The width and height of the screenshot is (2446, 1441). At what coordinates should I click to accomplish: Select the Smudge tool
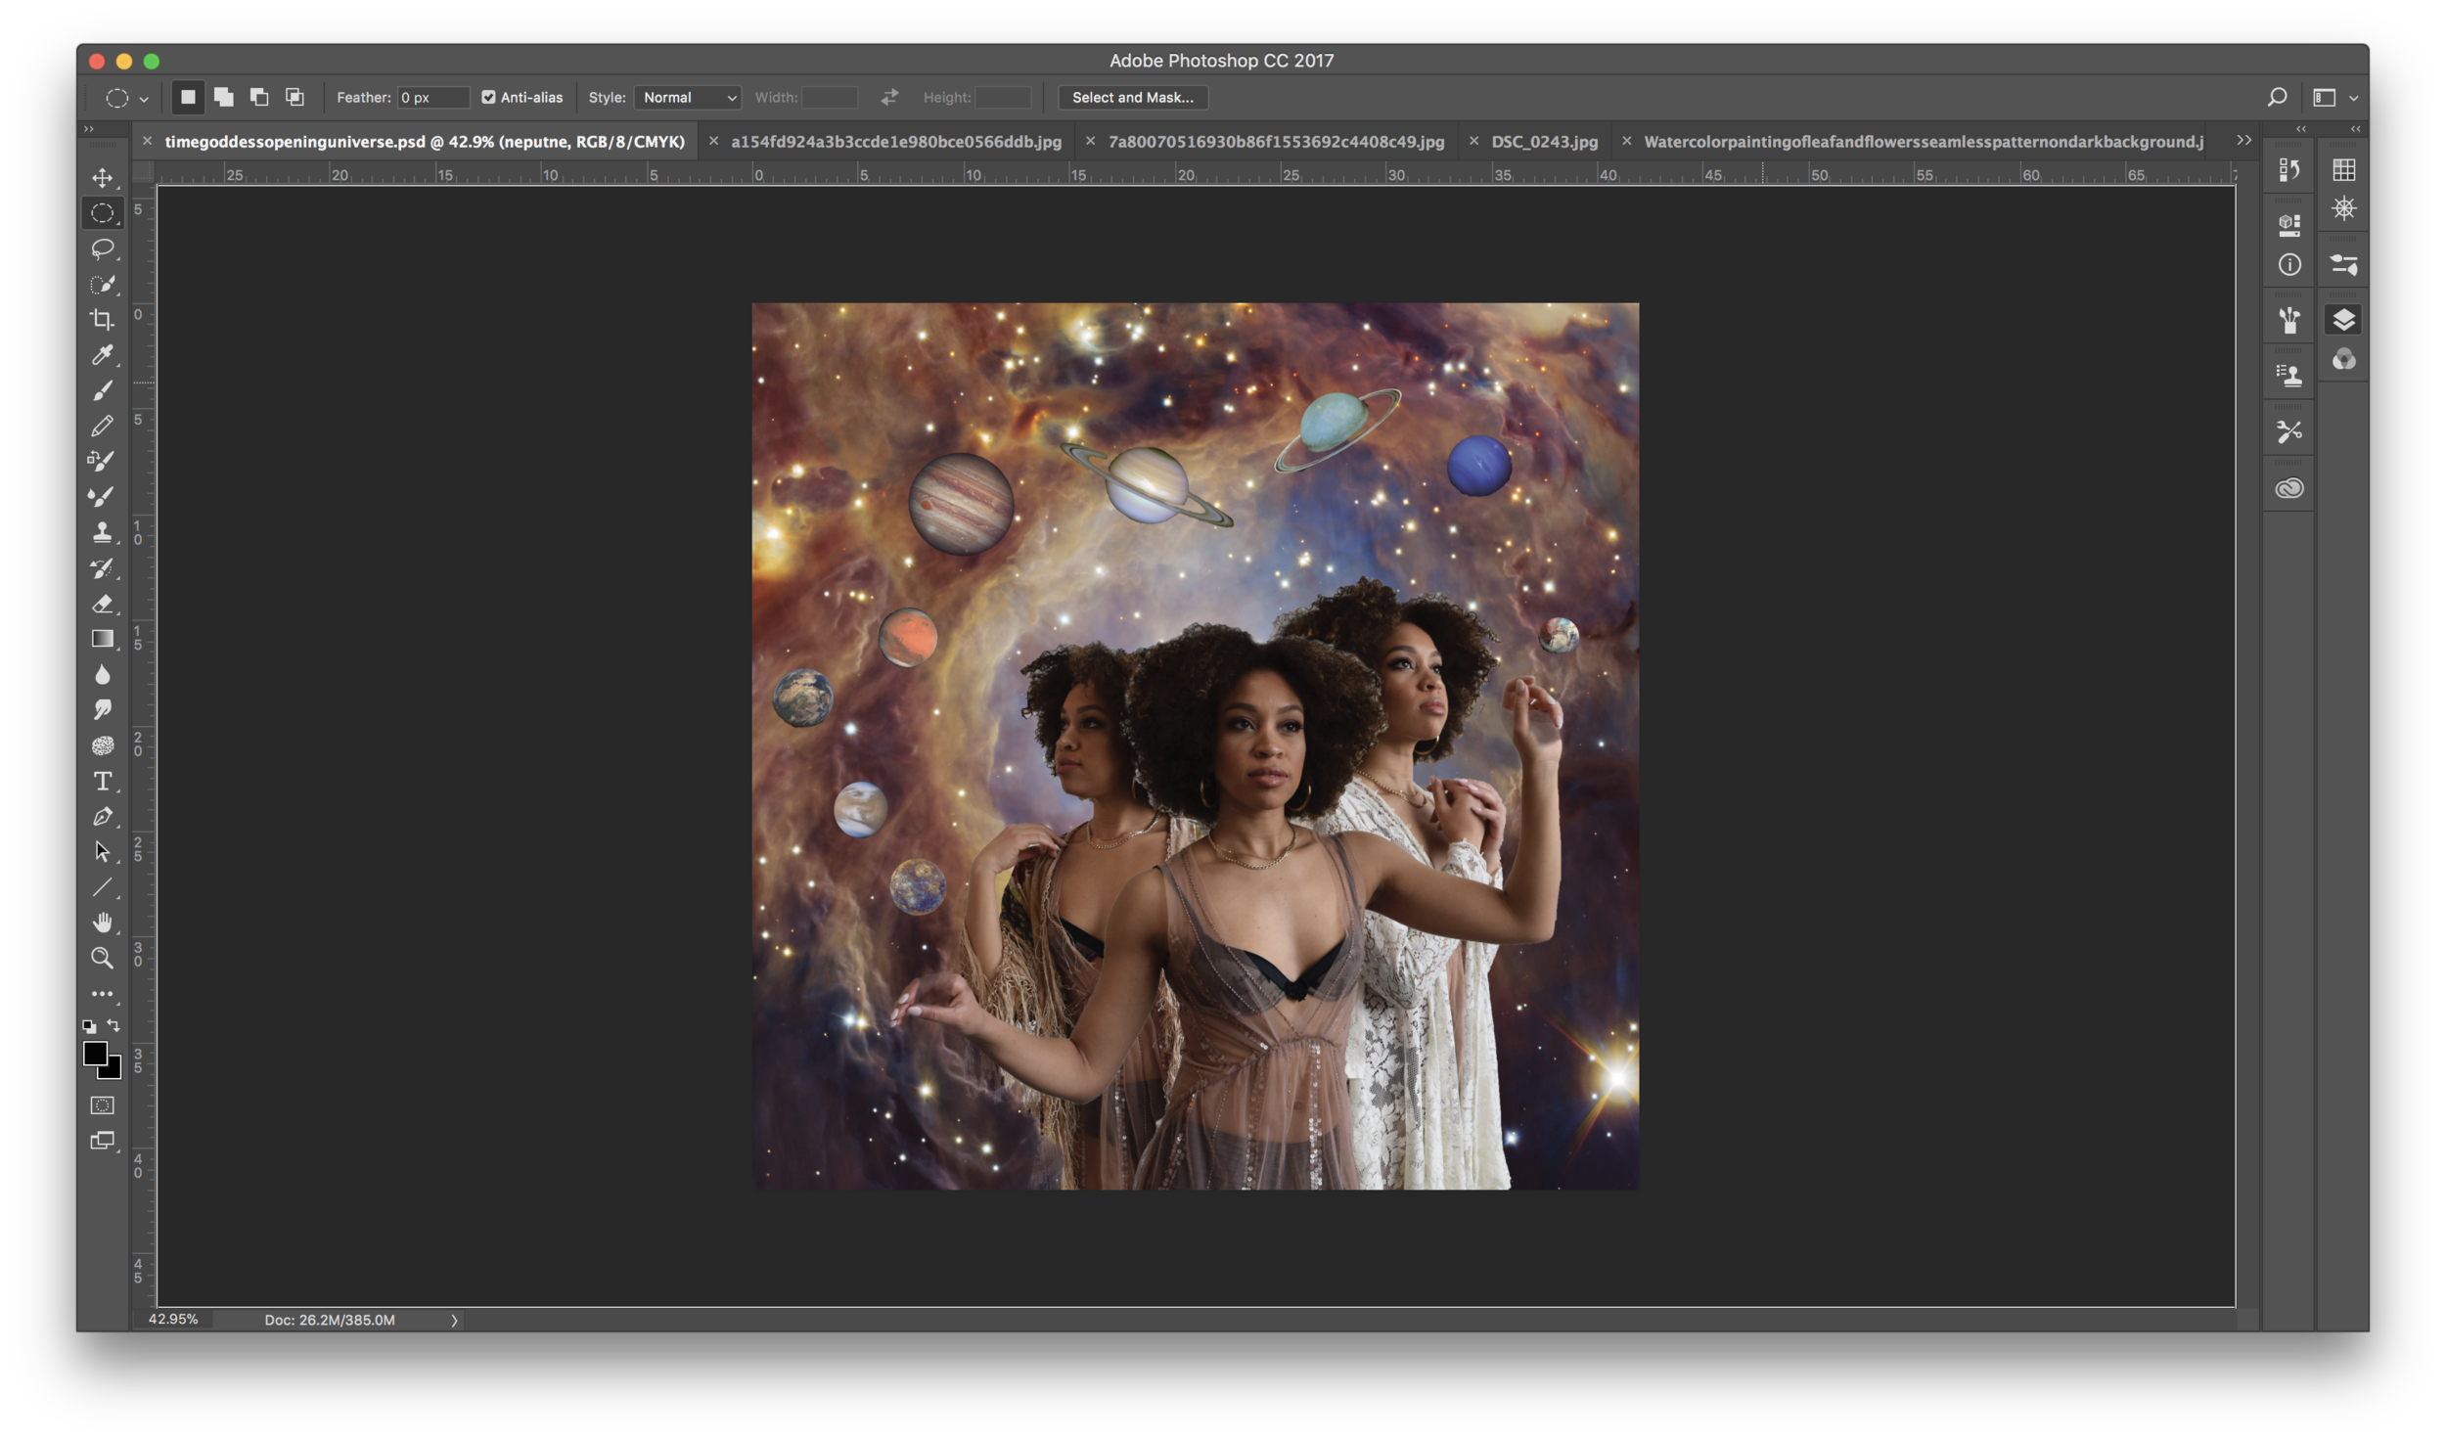pos(102,709)
